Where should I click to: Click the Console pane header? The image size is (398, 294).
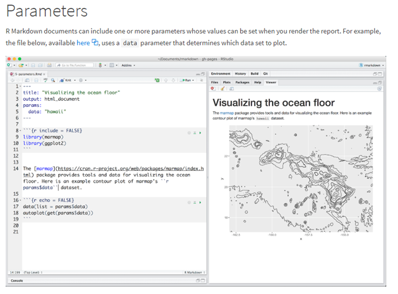(x=108, y=280)
